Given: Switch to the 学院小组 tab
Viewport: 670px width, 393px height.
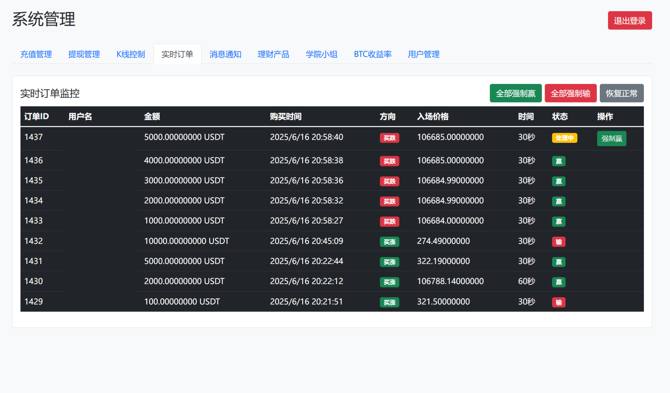Looking at the screenshot, I should pyautogui.click(x=321, y=54).
